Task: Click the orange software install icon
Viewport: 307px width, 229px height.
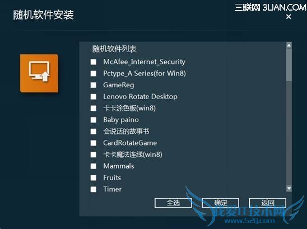Action: tap(39, 73)
